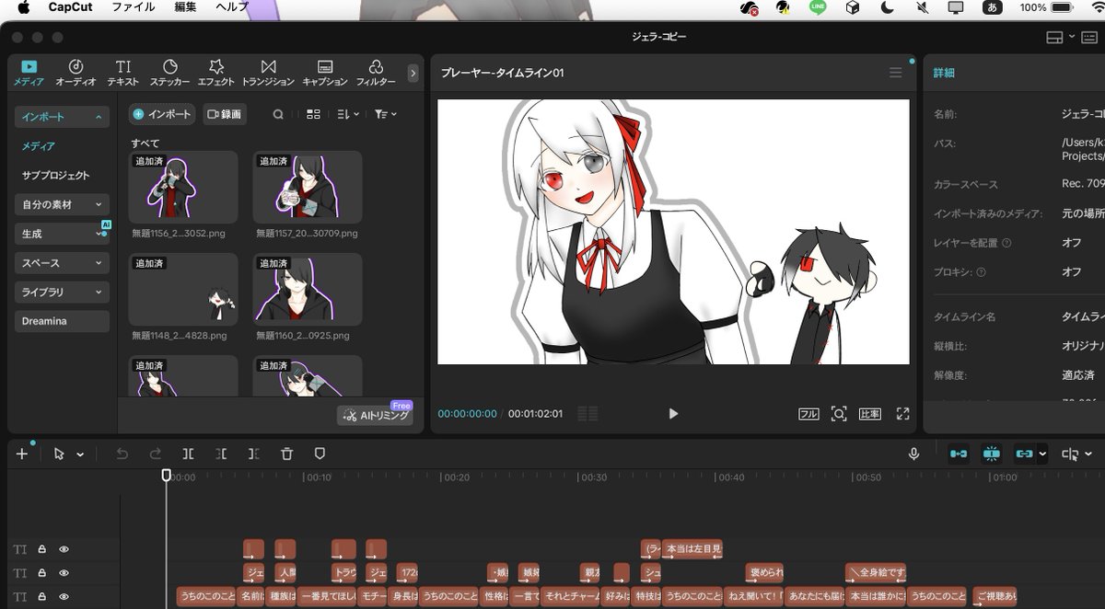Open the トランジション (Transition) panel
1105x609 pixels.
coord(268,73)
